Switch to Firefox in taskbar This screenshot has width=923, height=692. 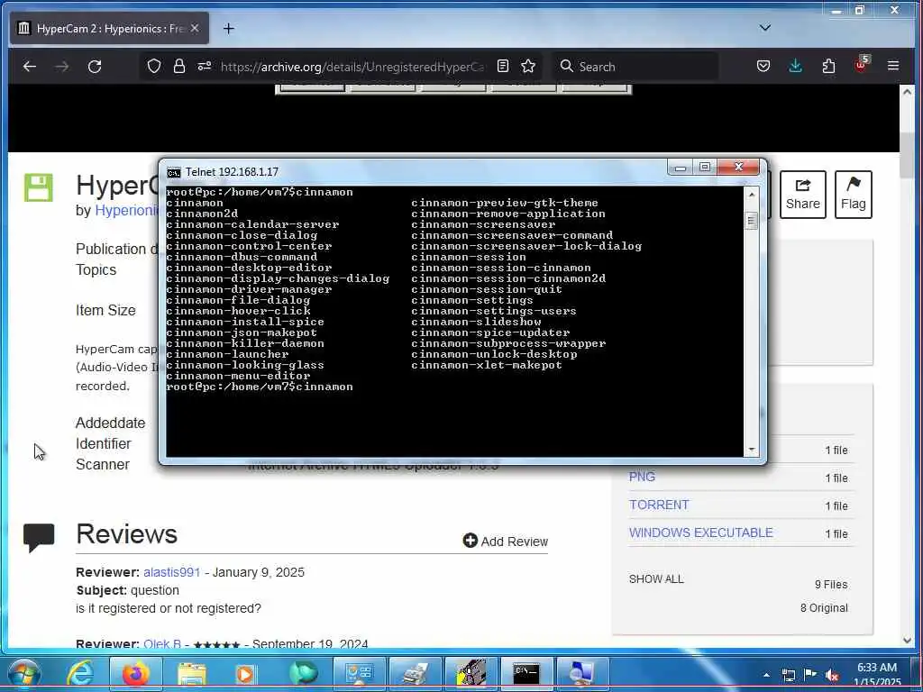tap(135, 674)
